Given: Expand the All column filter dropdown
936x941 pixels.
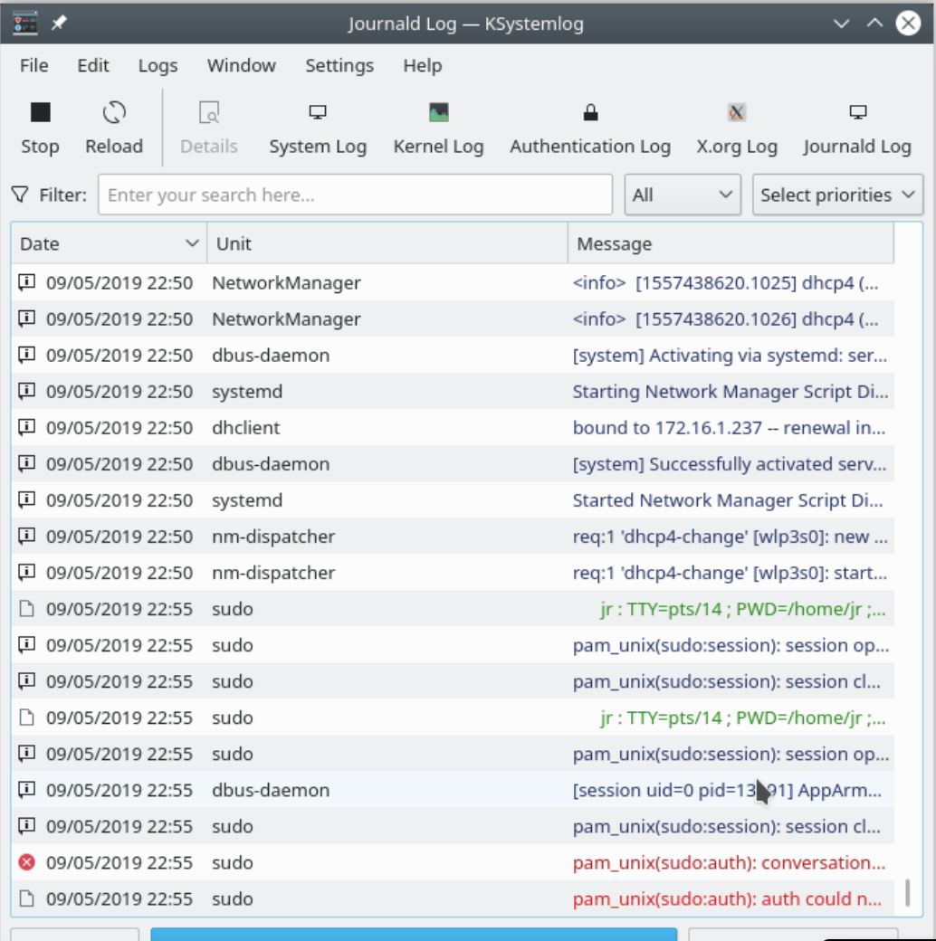Looking at the screenshot, I should (x=683, y=195).
